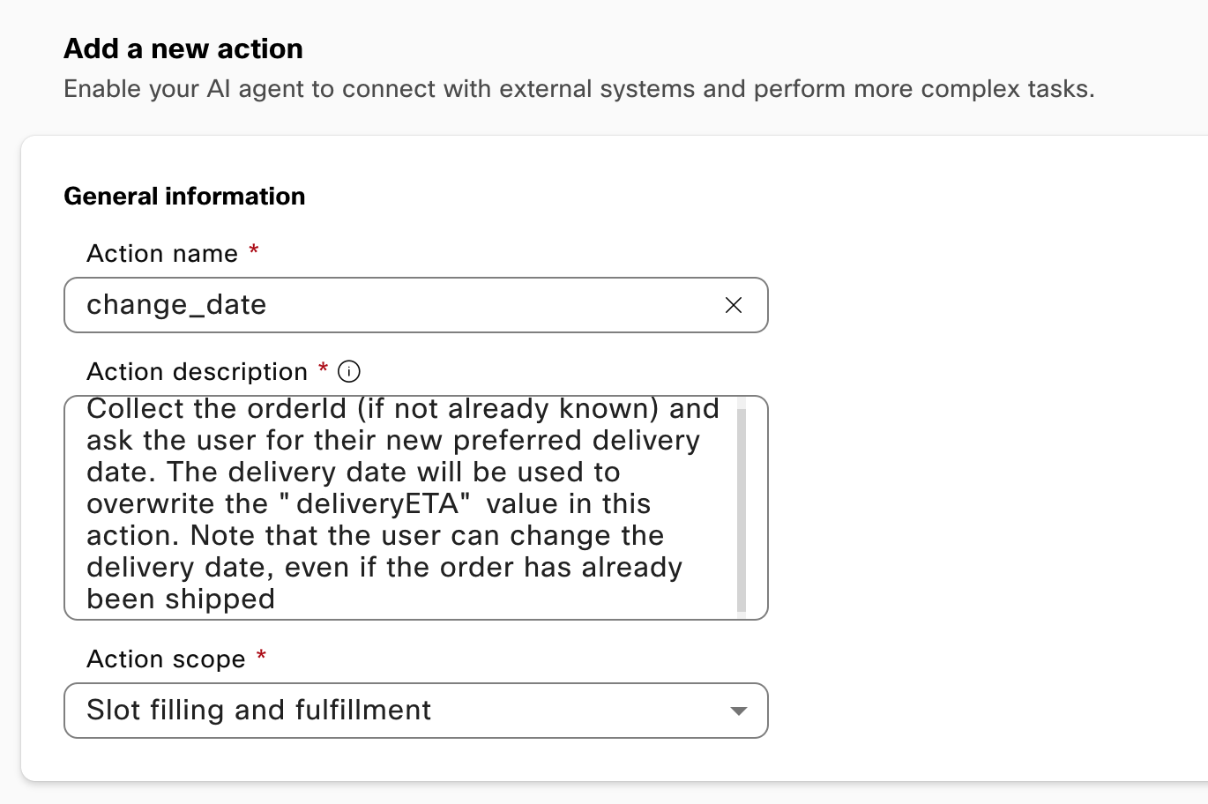Click the "Enable your AI agent" subtitle text
This screenshot has height=804, width=1208.
pos(578,89)
